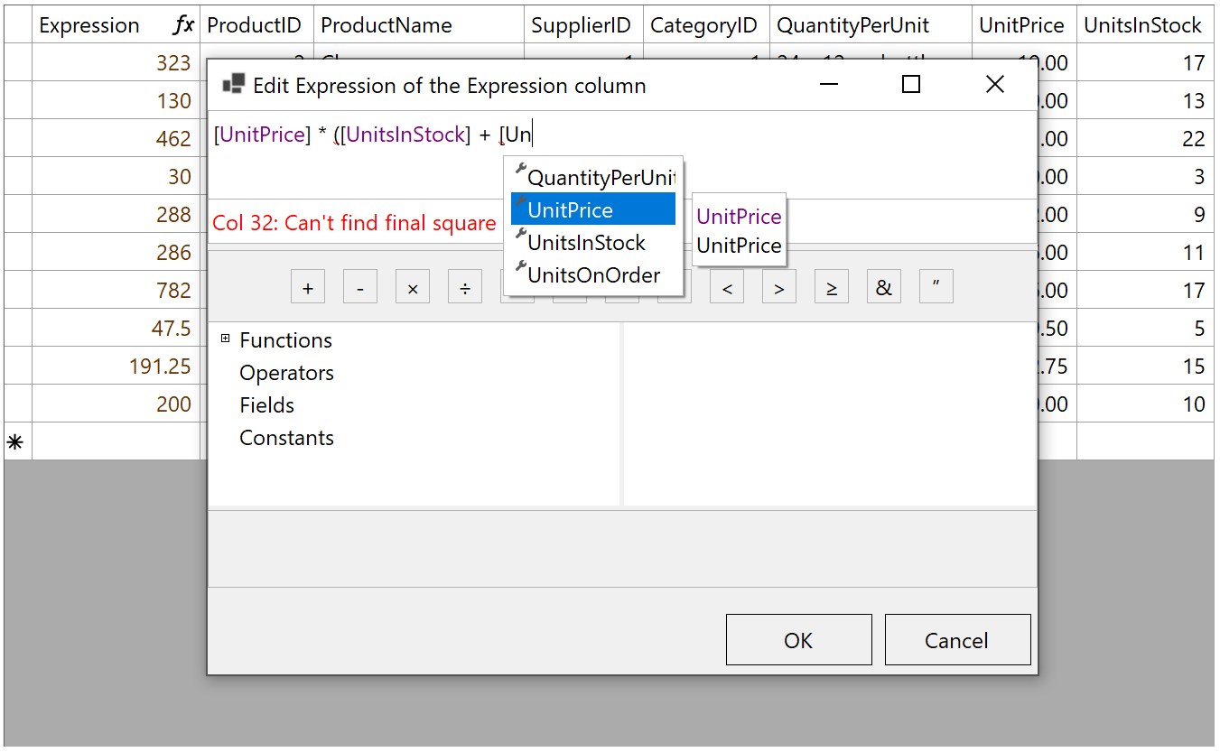
Task: Cancel the expression editor dialog
Action: [x=957, y=639]
